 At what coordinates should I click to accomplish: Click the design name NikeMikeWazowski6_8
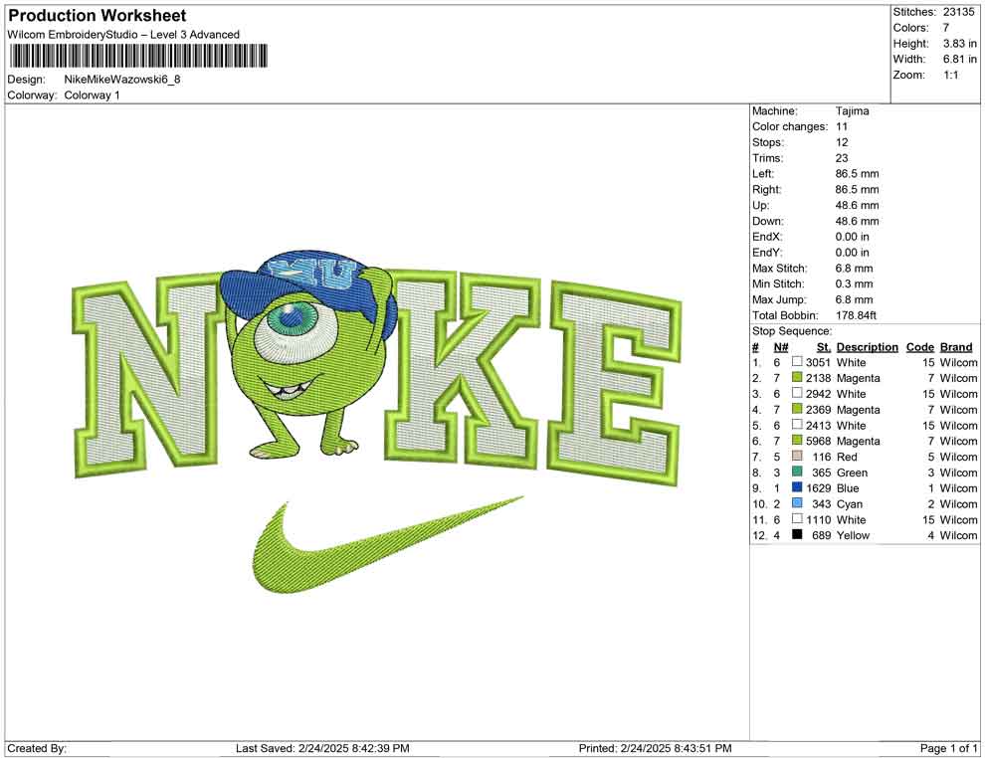[x=121, y=80]
